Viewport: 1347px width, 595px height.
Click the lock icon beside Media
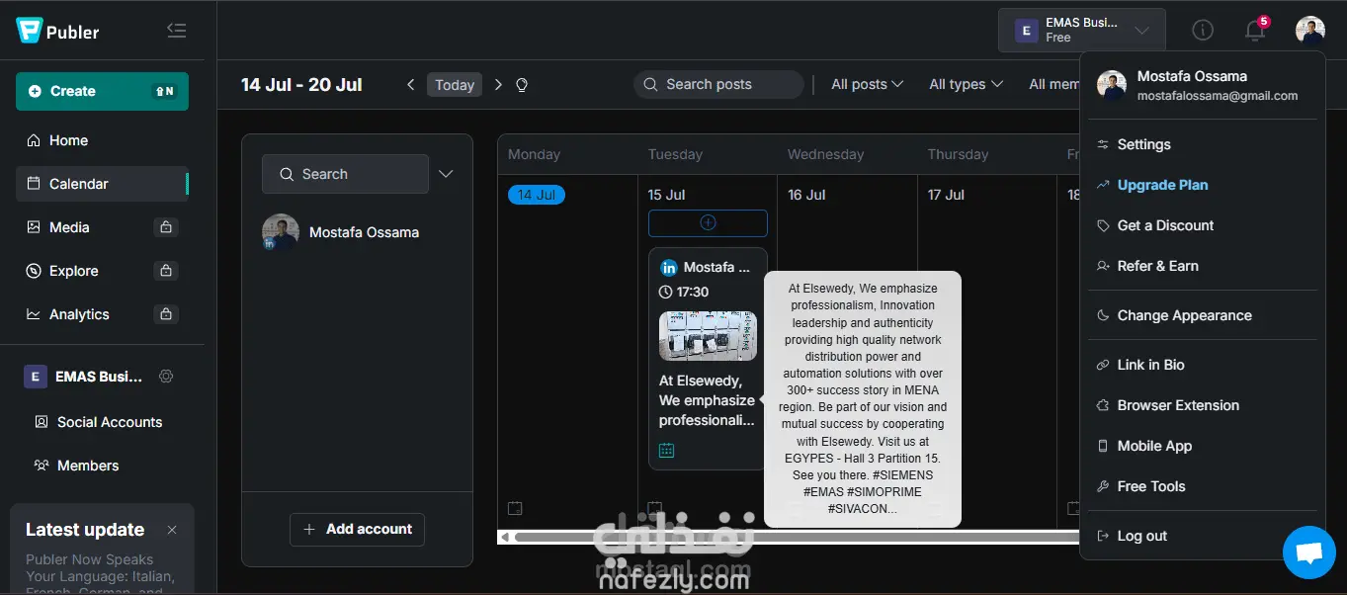[x=166, y=227]
